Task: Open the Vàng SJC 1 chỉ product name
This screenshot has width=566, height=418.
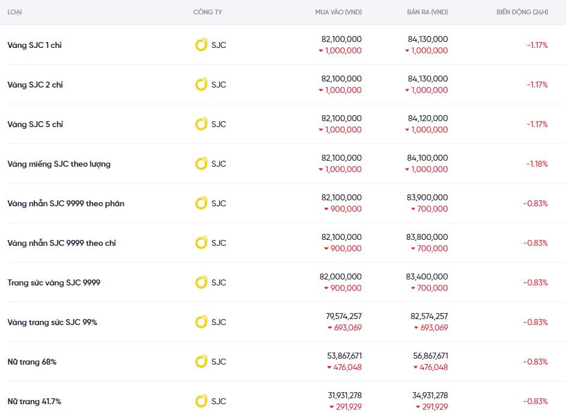Action: tap(34, 45)
